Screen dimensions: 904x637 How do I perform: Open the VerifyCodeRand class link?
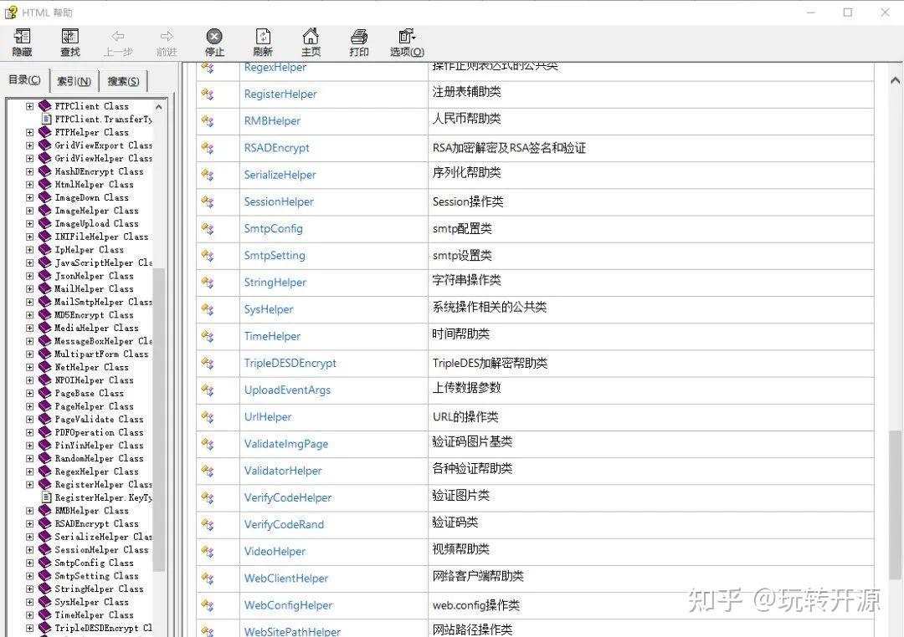(x=284, y=525)
